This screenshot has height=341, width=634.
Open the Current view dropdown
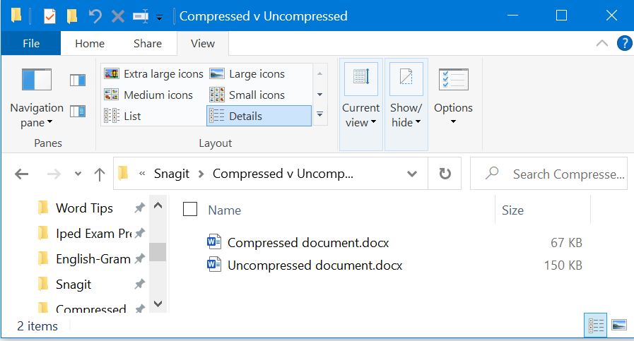pos(361,104)
